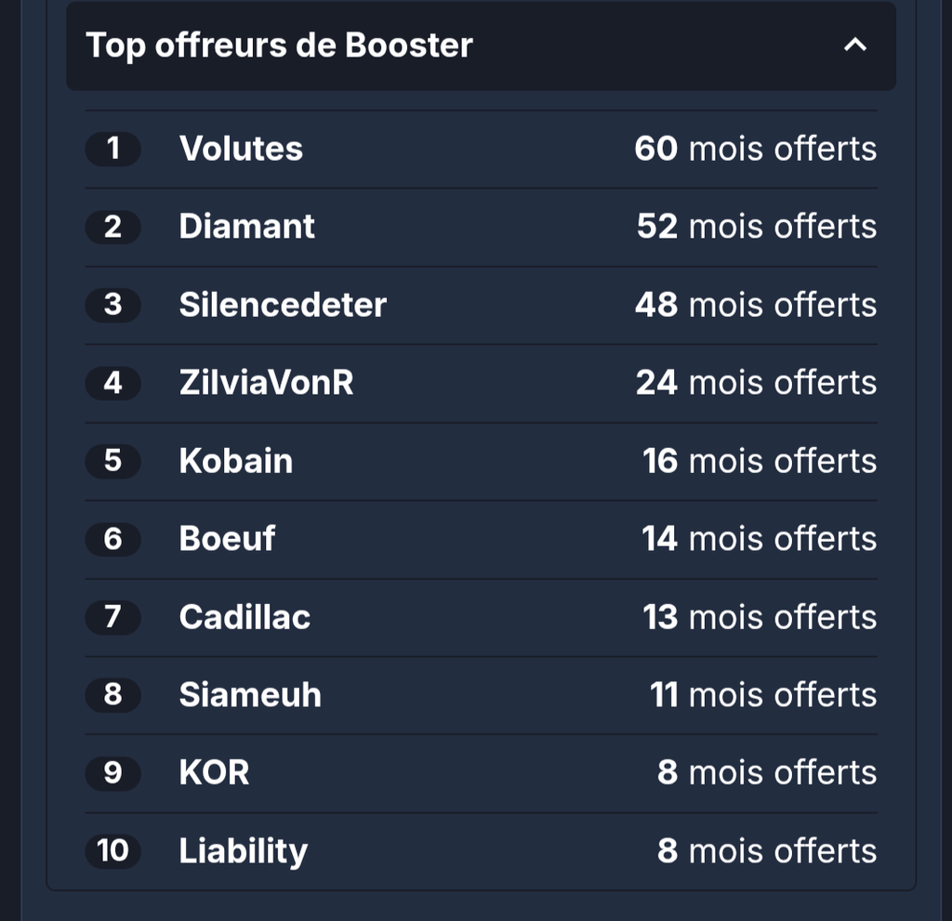Click on Kobain in the leaderboard
This screenshot has width=952, height=921.
pos(235,461)
